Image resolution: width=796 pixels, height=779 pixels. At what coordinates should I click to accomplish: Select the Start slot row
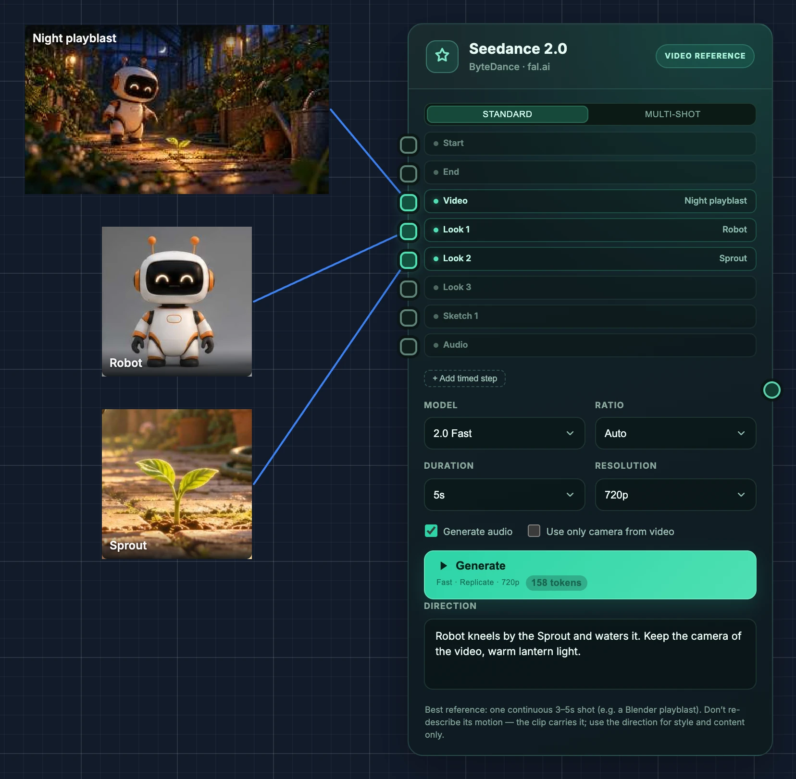pos(590,144)
